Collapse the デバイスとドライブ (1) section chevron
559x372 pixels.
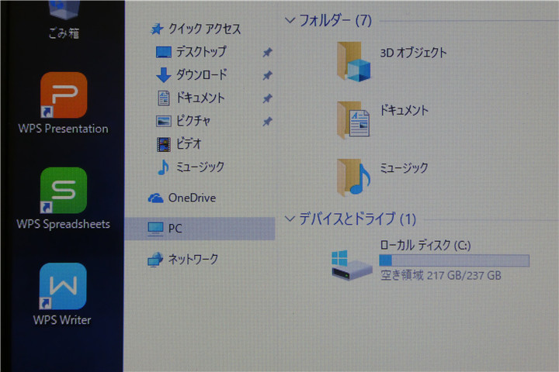(290, 219)
